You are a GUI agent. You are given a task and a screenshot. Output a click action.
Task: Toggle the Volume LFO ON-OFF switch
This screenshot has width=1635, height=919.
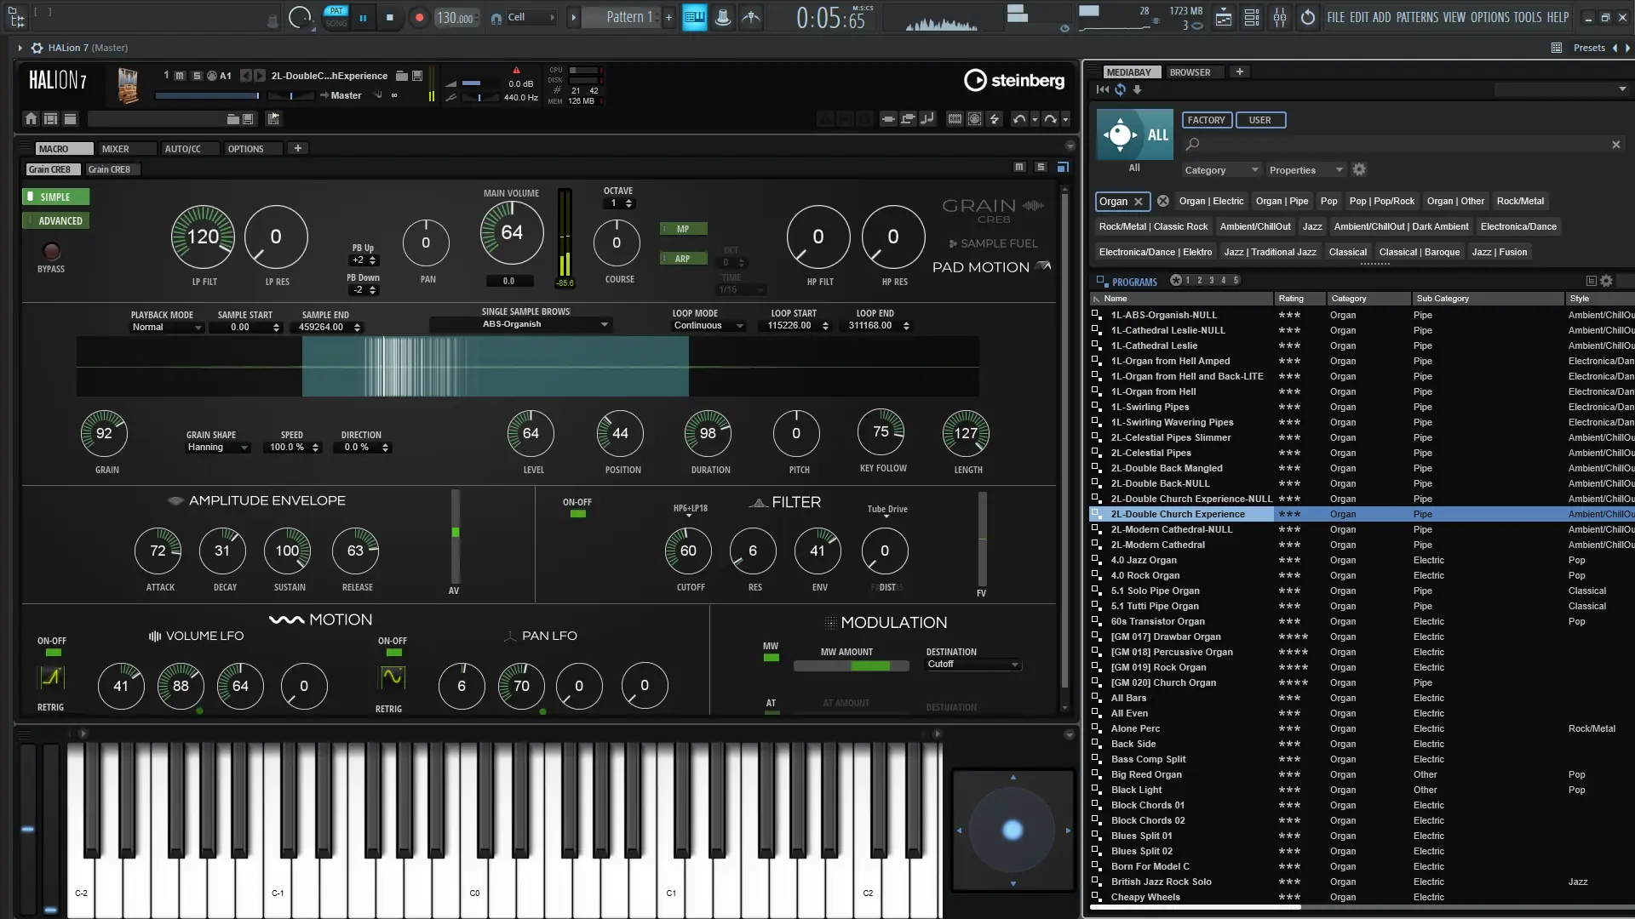(53, 653)
